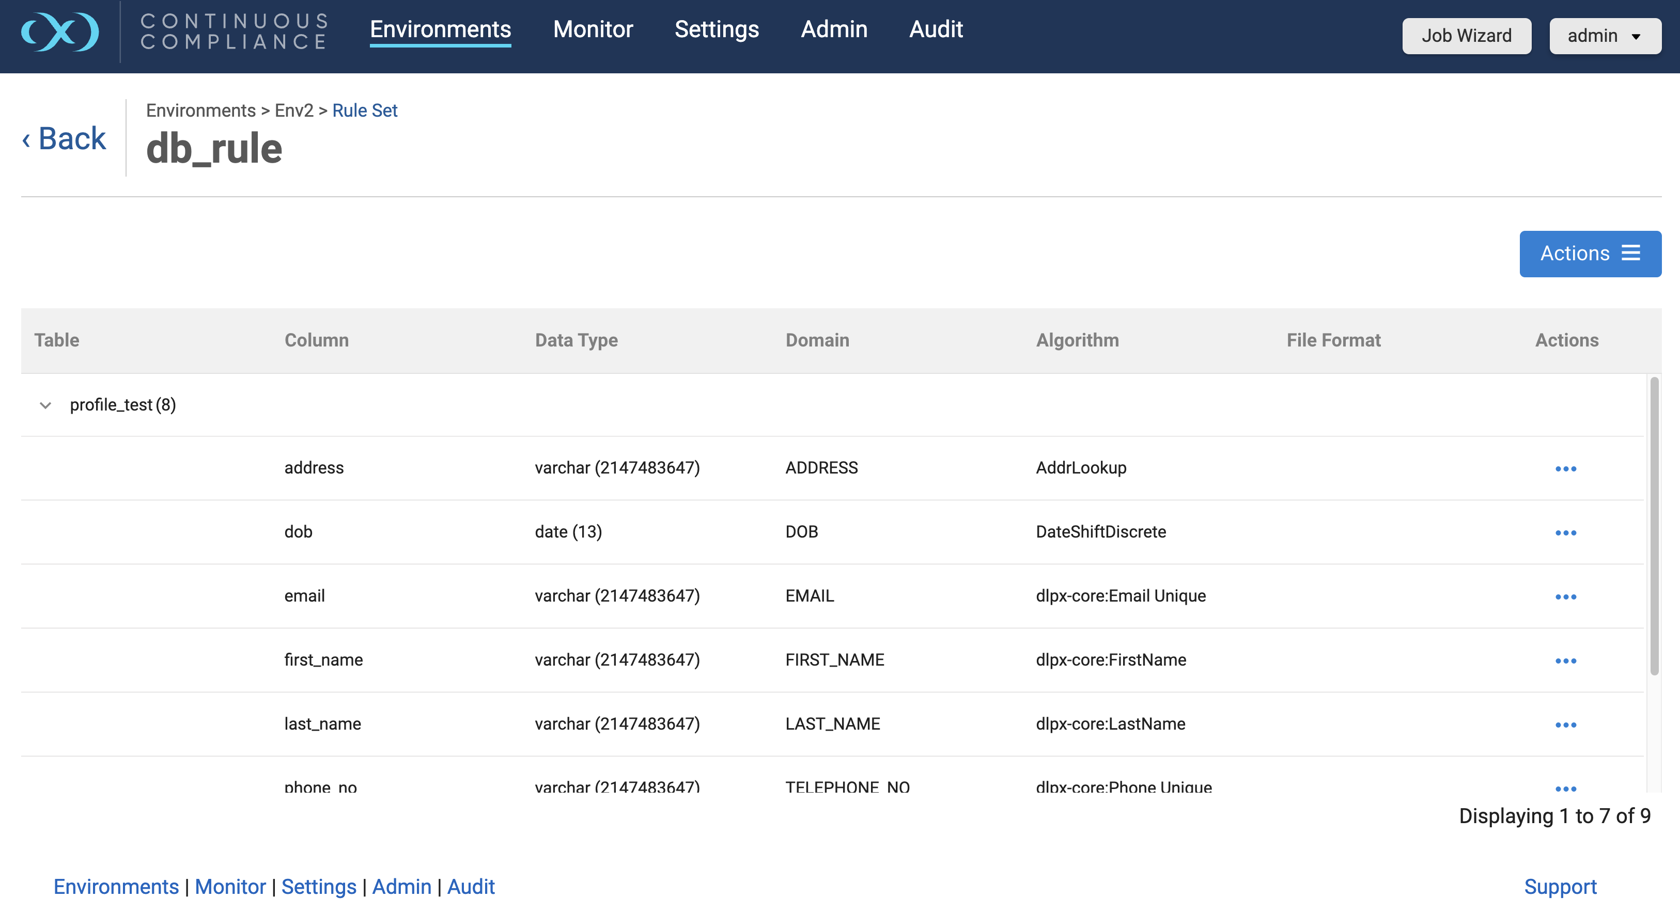Open the ellipsis menu for last_name row
Image resolution: width=1680 pixels, height=914 pixels.
1565,724
